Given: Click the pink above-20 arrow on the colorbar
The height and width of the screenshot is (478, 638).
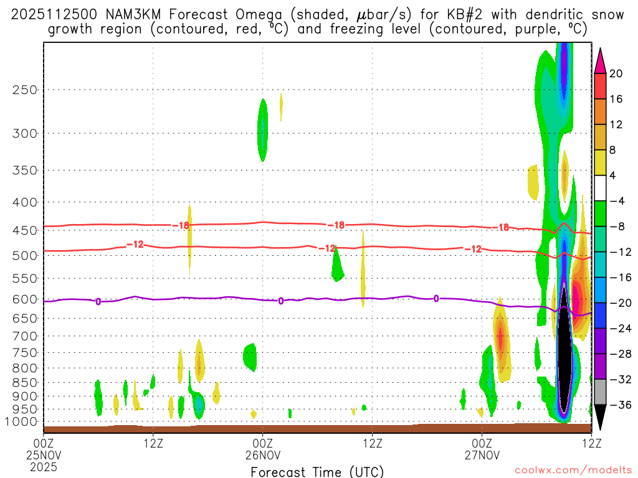Looking at the screenshot, I should click(600, 60).
